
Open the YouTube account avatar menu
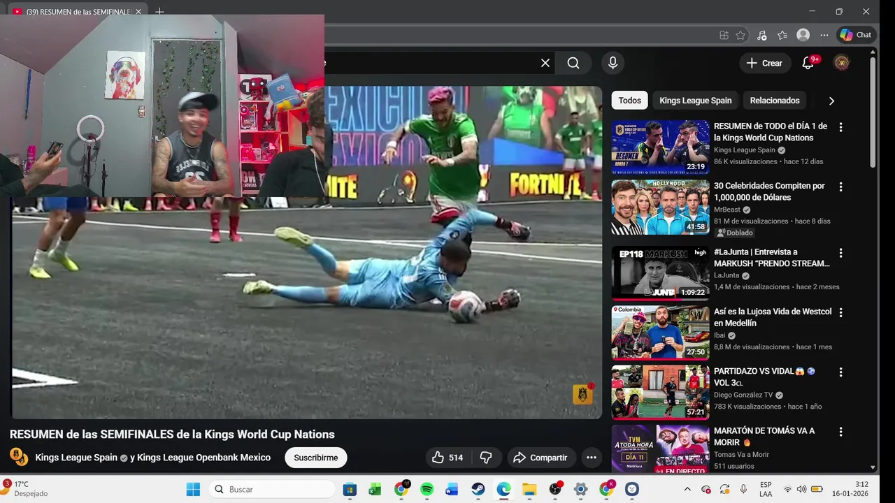click(x=842, y=63)
